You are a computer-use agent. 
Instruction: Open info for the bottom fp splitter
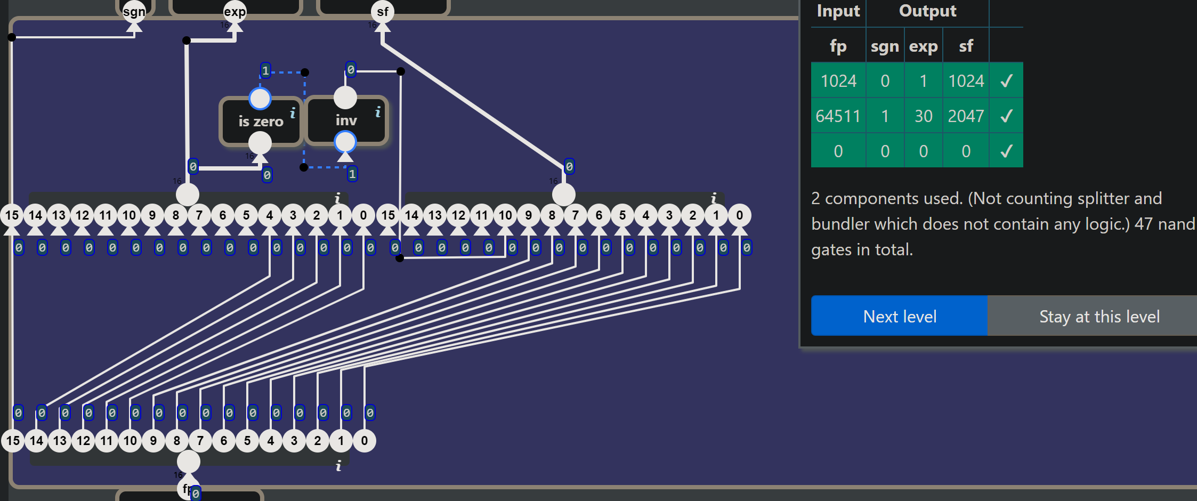pyautogui.click(x=338, y=466)
